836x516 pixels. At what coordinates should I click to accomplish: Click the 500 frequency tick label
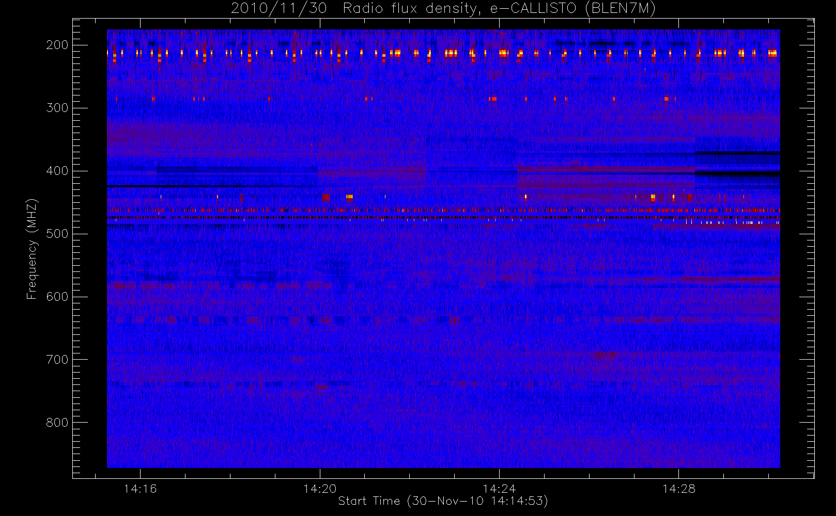click(x=57, y=234)
